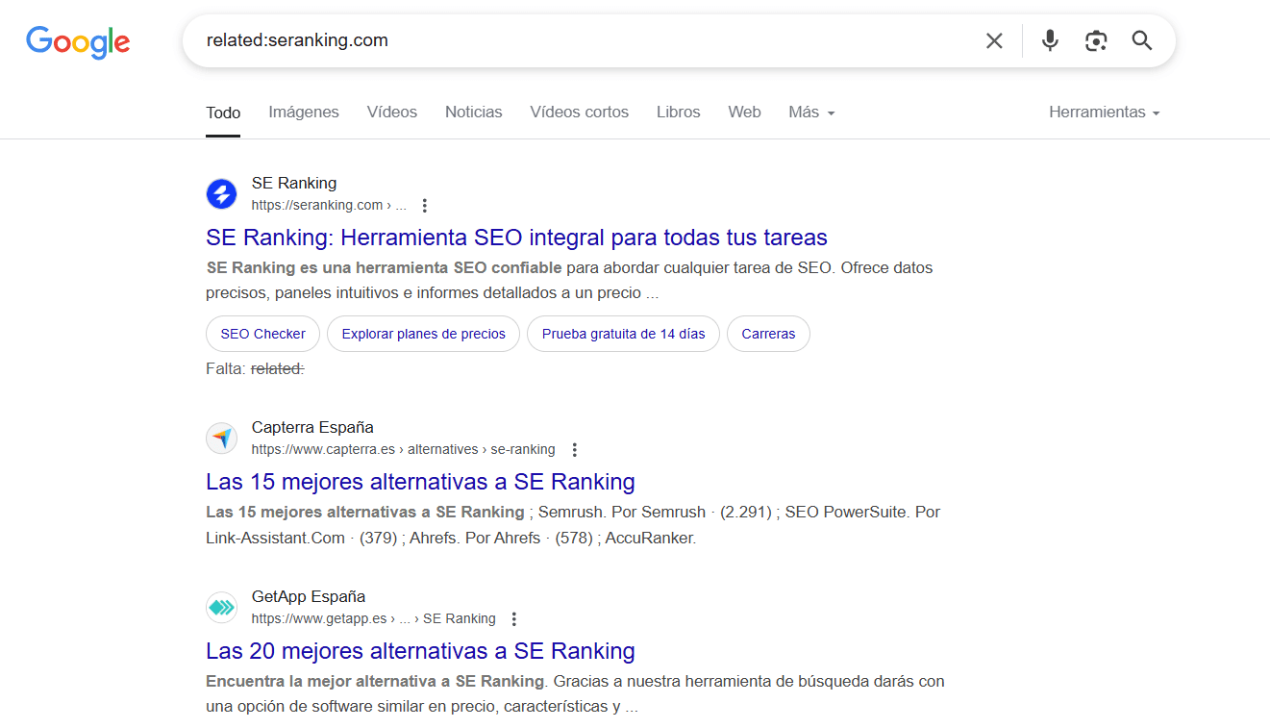Click the seranking.com URL breadcrumb
1270x728 pixels.
[x=329, y=206]
